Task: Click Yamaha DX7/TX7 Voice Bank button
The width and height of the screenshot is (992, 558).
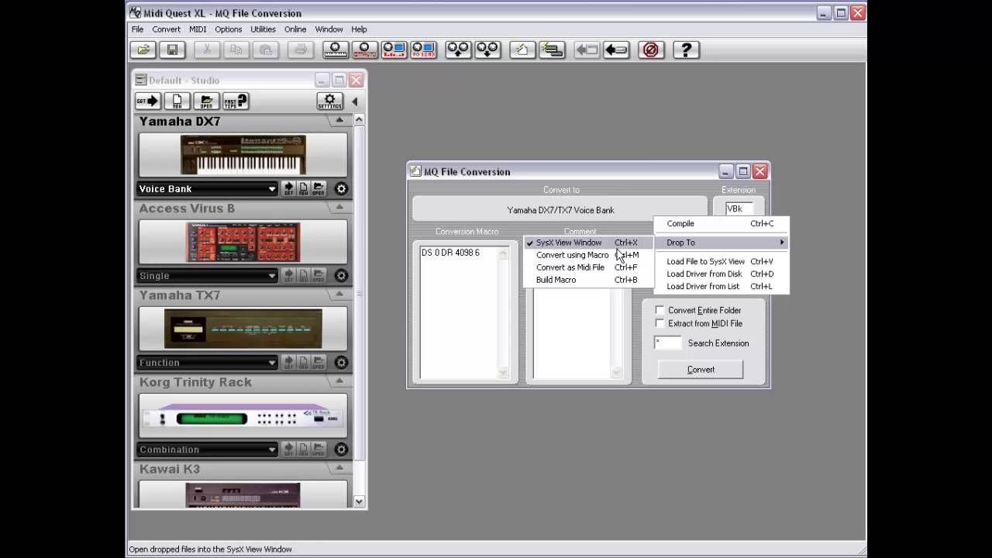Action: tap(560, 210)
